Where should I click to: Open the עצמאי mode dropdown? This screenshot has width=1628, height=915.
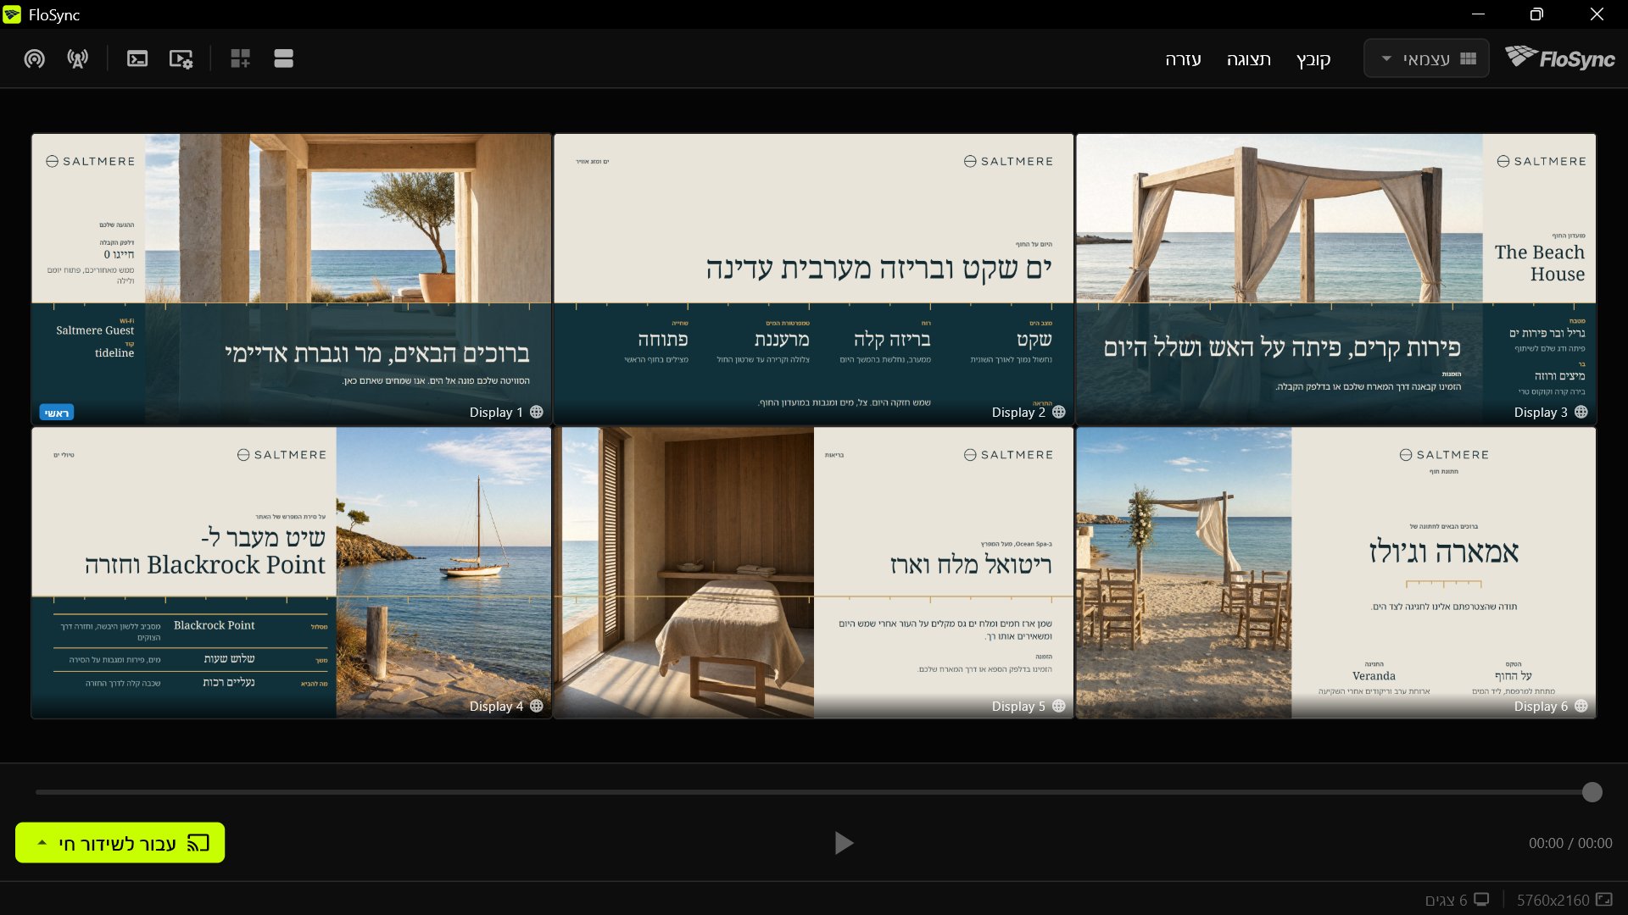coord(1426,58)
